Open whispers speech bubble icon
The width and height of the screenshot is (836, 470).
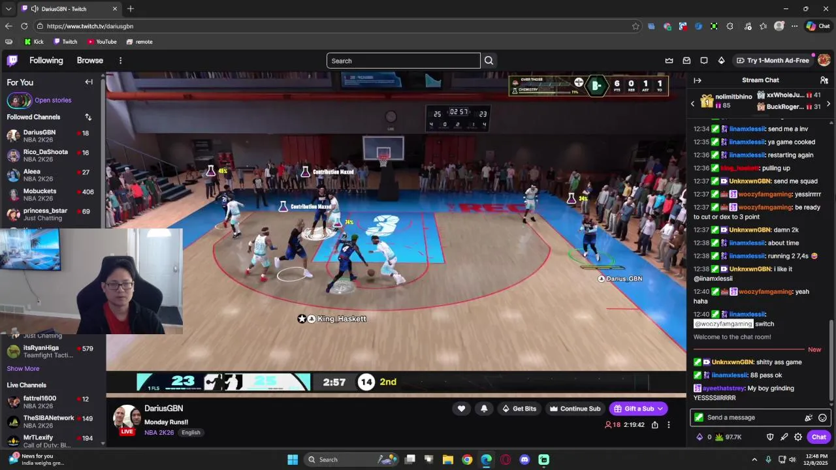(704, 61)
